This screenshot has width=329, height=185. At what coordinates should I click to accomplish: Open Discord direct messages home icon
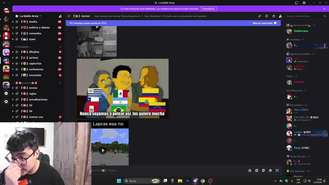[6, 10]
